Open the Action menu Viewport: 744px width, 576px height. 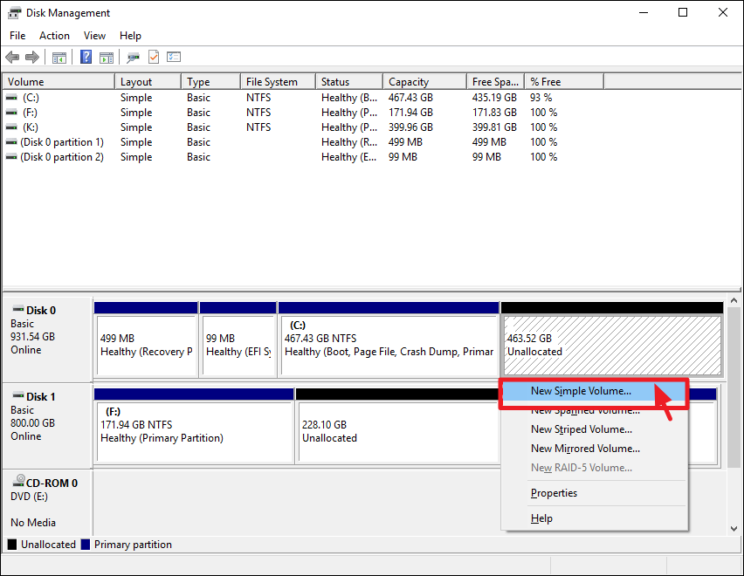pyautogui.click(x=54, y=36)
